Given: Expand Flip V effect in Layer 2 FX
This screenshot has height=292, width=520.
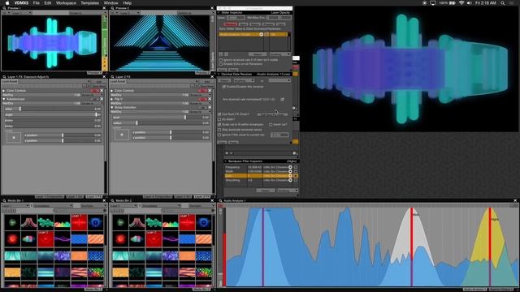Looking at the screenshot, I should coord(112,99).
